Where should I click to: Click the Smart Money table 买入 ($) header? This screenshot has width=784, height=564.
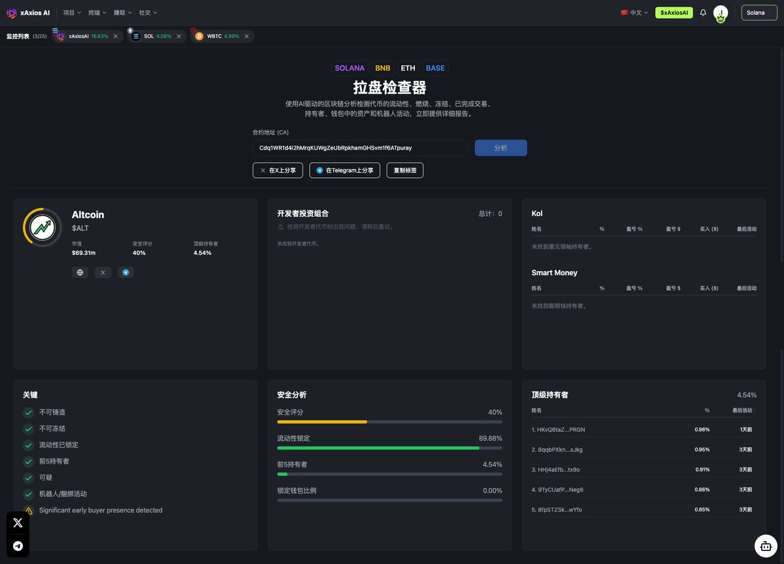[710, 288]
